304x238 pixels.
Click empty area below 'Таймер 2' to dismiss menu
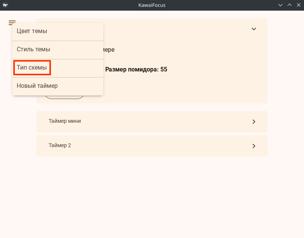[152, 194]
